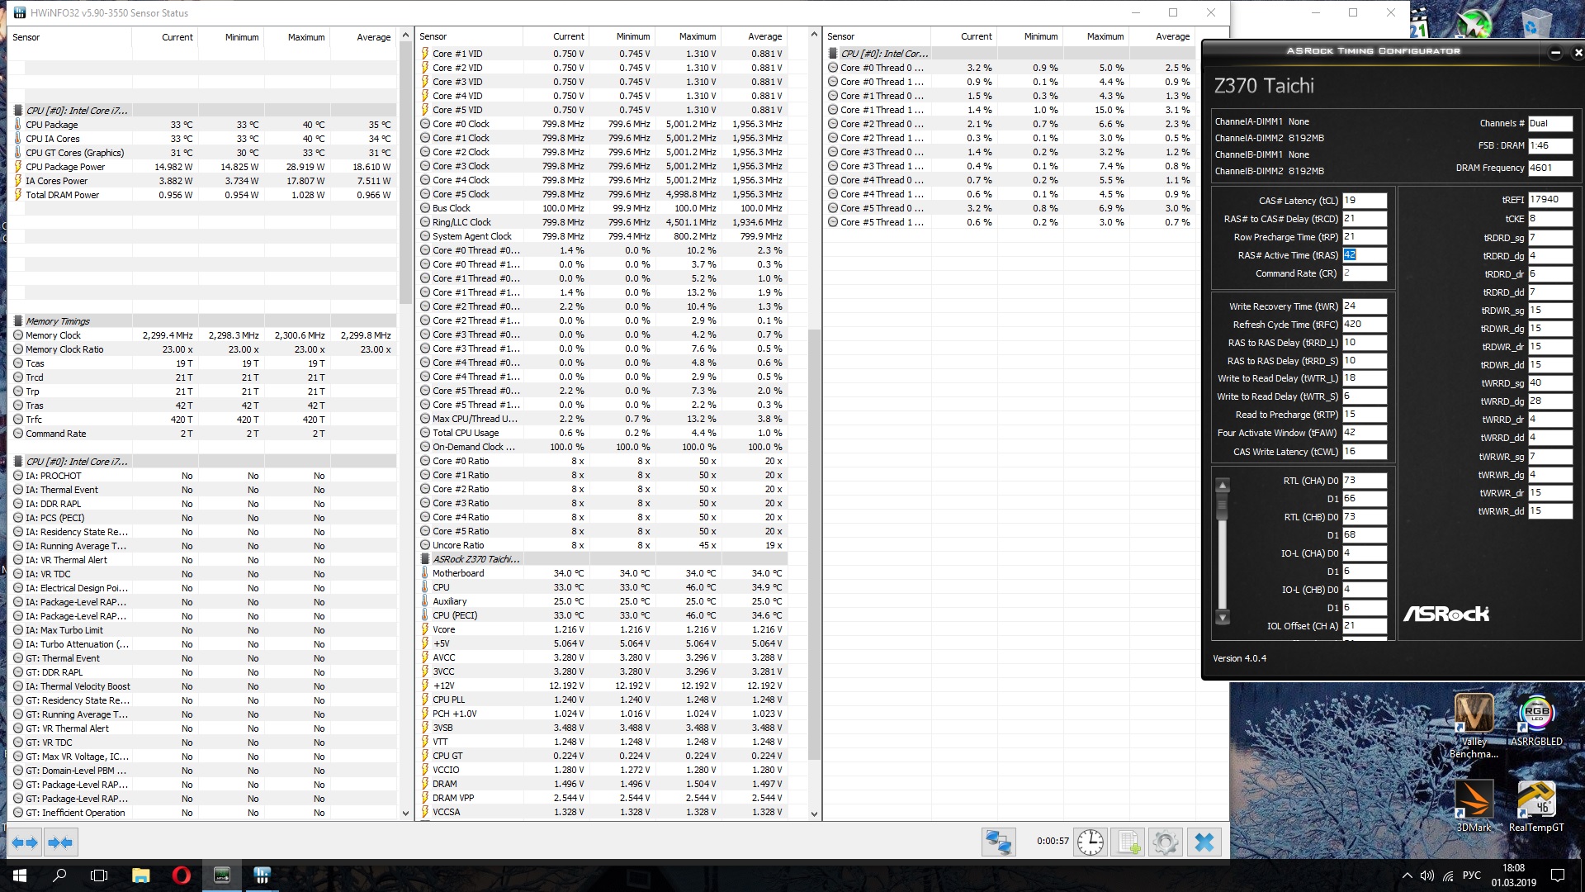Viewport: 1585px width, 892px height.
Task: Open sensor settings gear icon
Action: point(1166,842)
